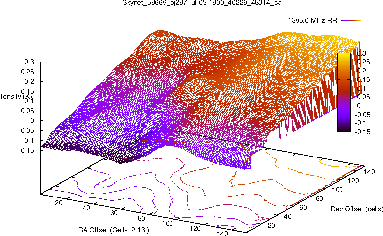Click 0.05 tick on the Intensity axis

27,111
